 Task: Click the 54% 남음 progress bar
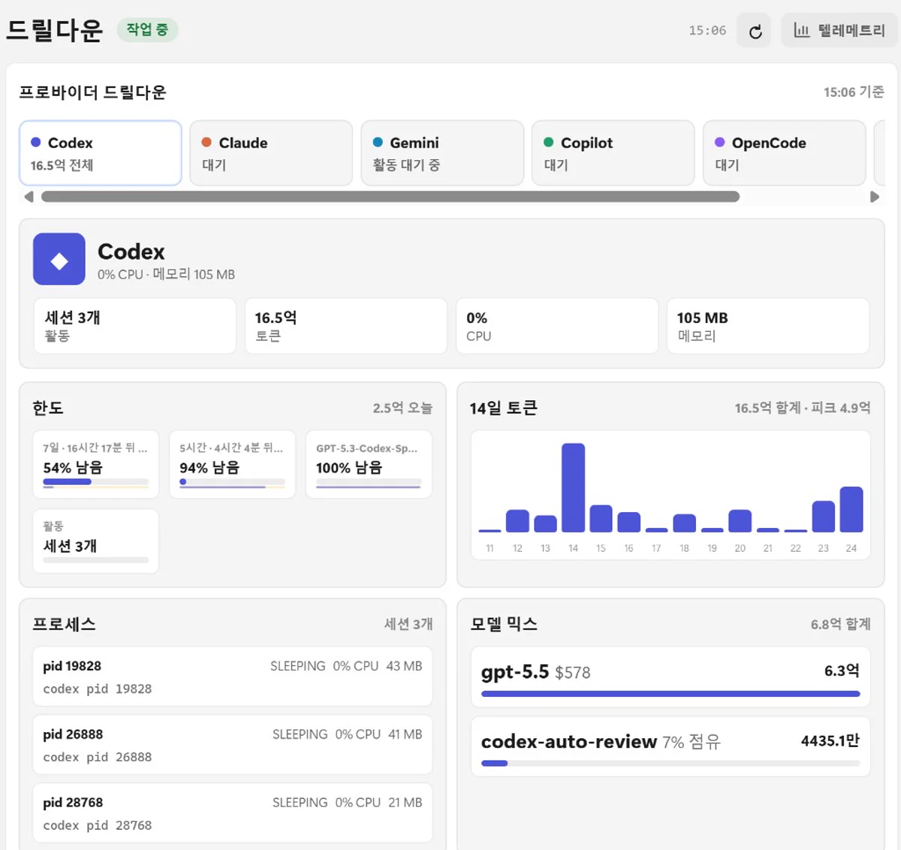click(x=96, y=482)
